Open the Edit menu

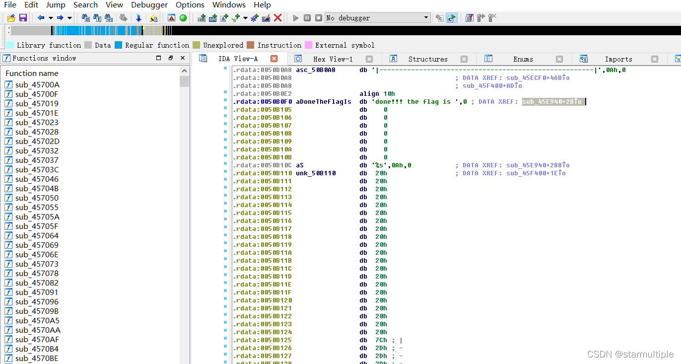coord(31,5)
